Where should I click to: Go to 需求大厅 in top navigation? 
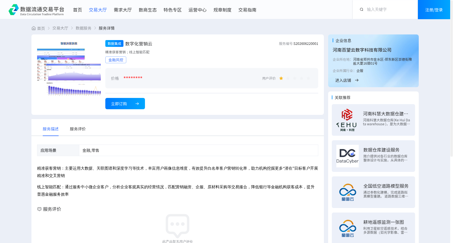[123, 10]
